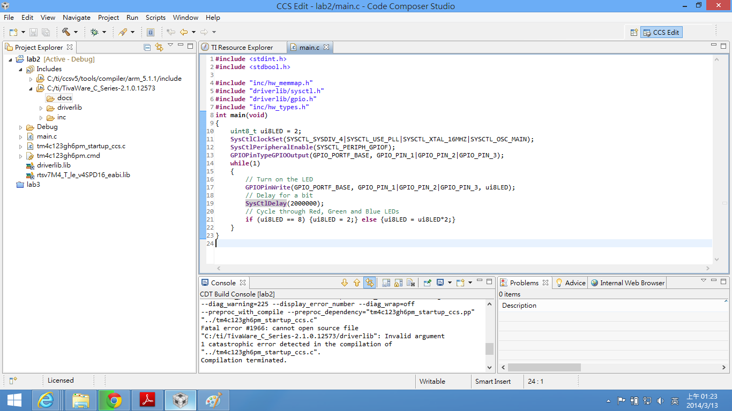Click the Pin Console icon
The width and height of the screenshot is (732, 411).
[427, 283]
